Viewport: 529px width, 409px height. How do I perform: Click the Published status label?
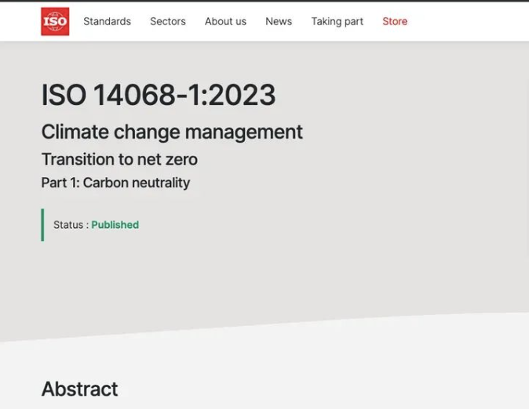coord(115,225)
